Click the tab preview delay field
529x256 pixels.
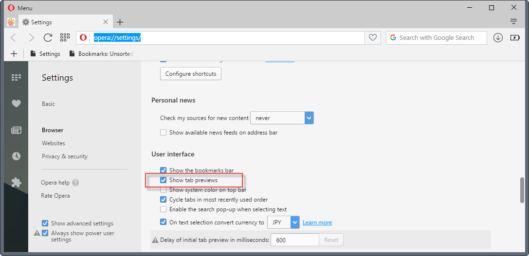click(x=295, y=240)
